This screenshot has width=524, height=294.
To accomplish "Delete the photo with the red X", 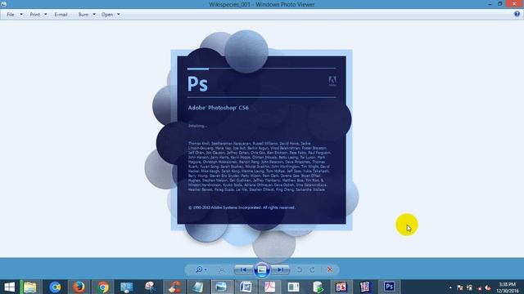I will point(330,269).
